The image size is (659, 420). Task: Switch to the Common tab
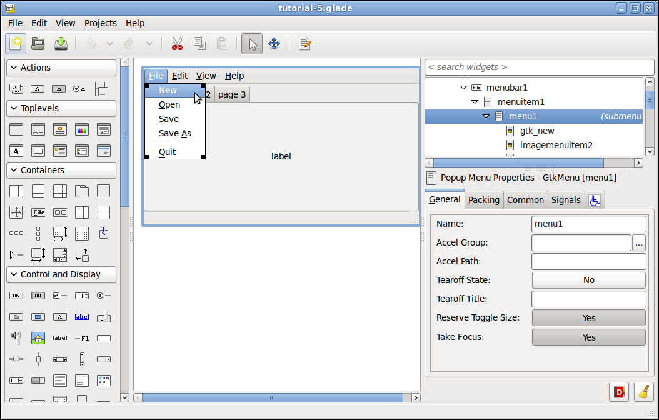525,201
